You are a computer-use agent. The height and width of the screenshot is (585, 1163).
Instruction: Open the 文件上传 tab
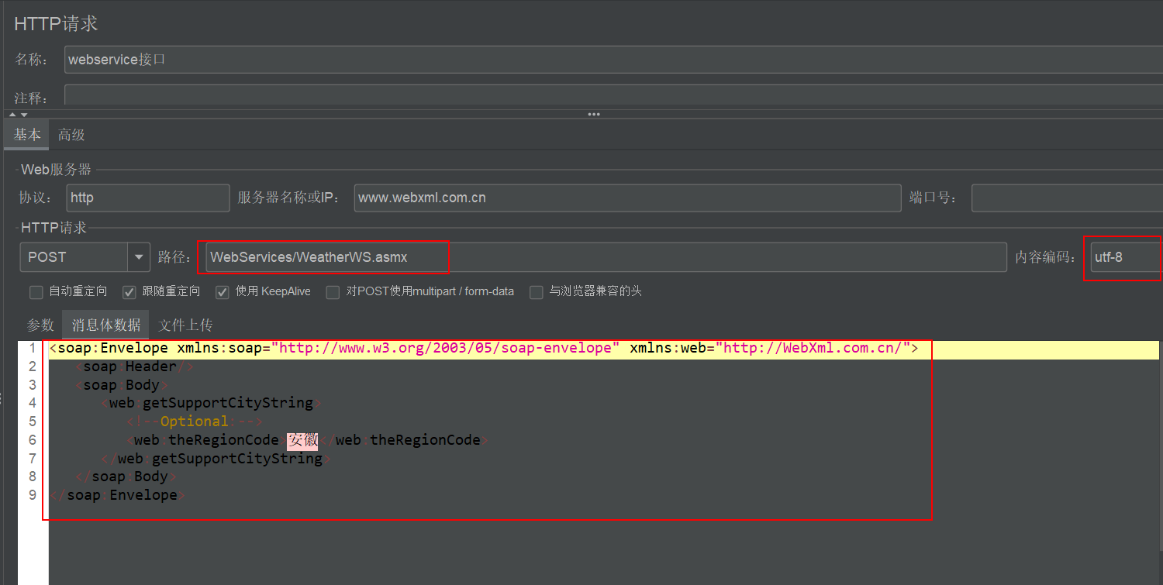(185, 325)
